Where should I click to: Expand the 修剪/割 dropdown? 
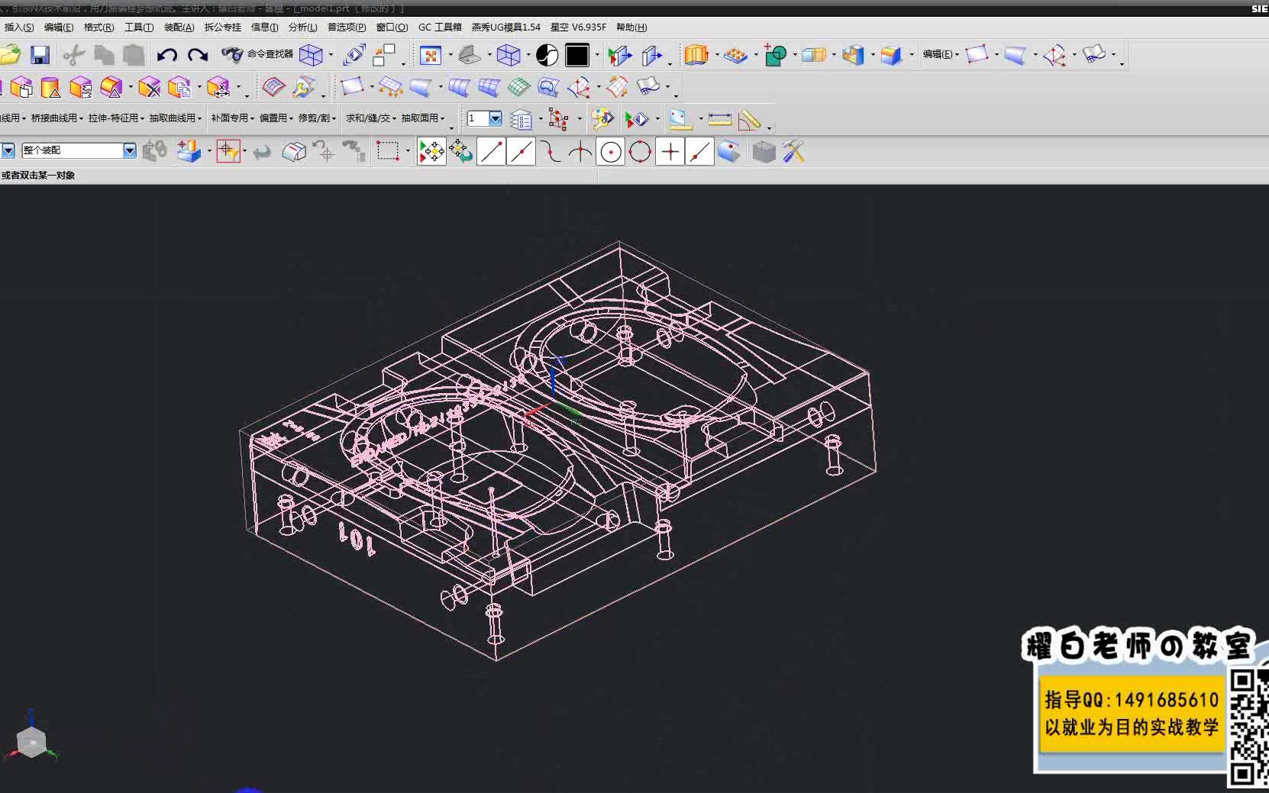[x=317, y=118]
